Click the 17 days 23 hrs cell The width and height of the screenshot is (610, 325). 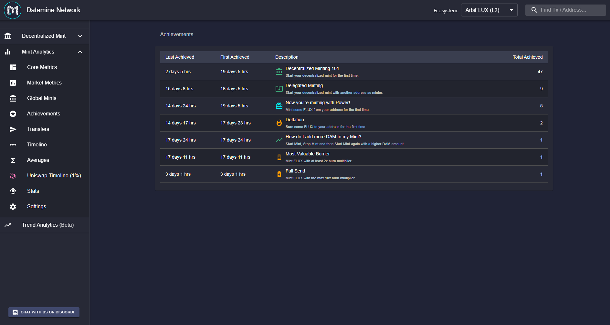[236, 123]
